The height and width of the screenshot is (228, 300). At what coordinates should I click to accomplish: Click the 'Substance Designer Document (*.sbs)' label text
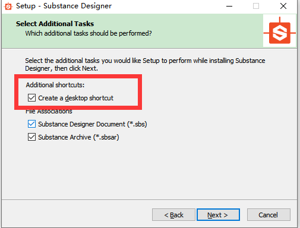(x=93, y=124)
